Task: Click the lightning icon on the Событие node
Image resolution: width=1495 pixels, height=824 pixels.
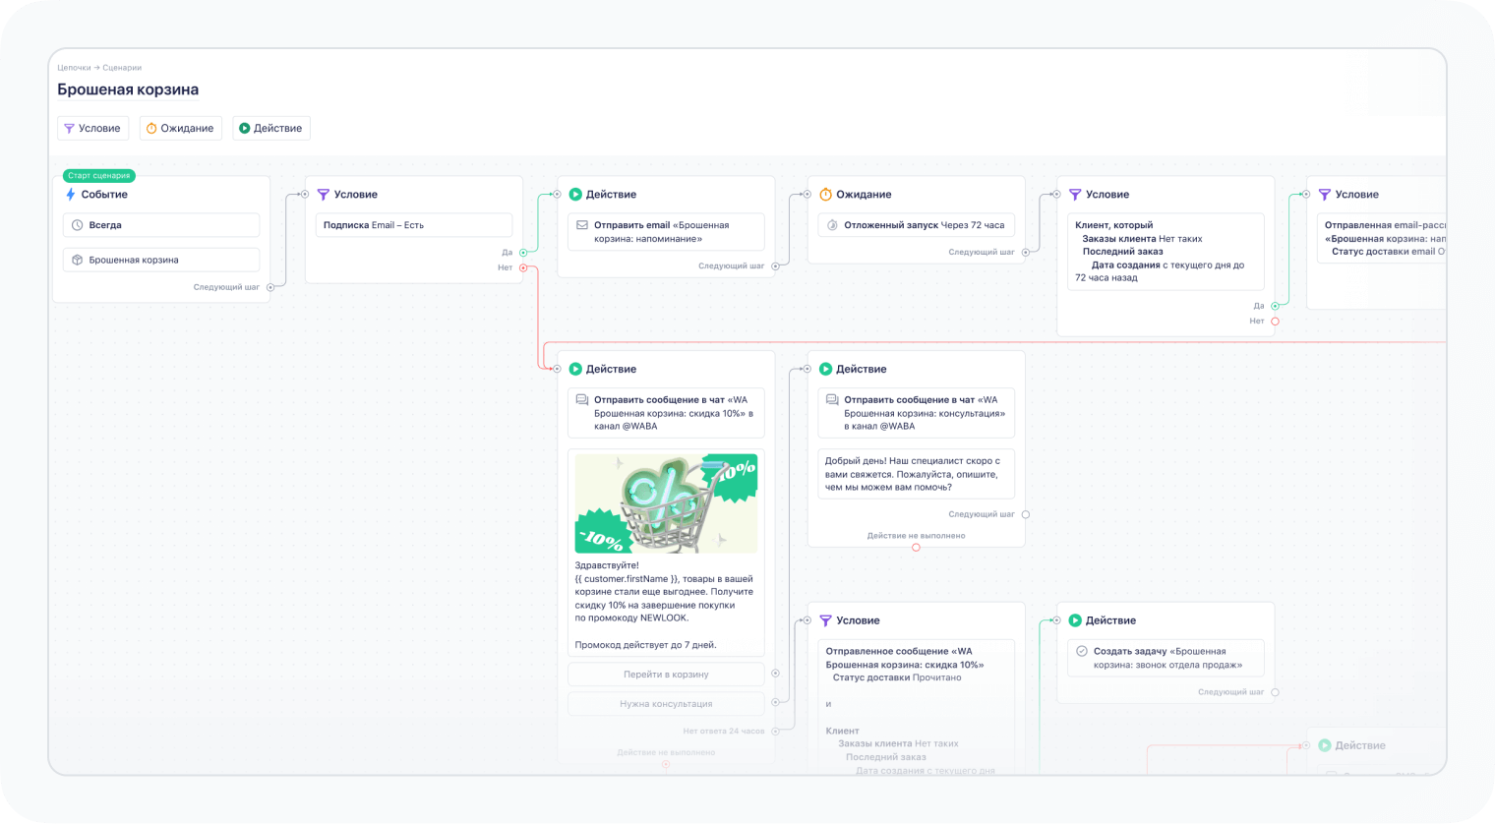Action: (70, 194)
